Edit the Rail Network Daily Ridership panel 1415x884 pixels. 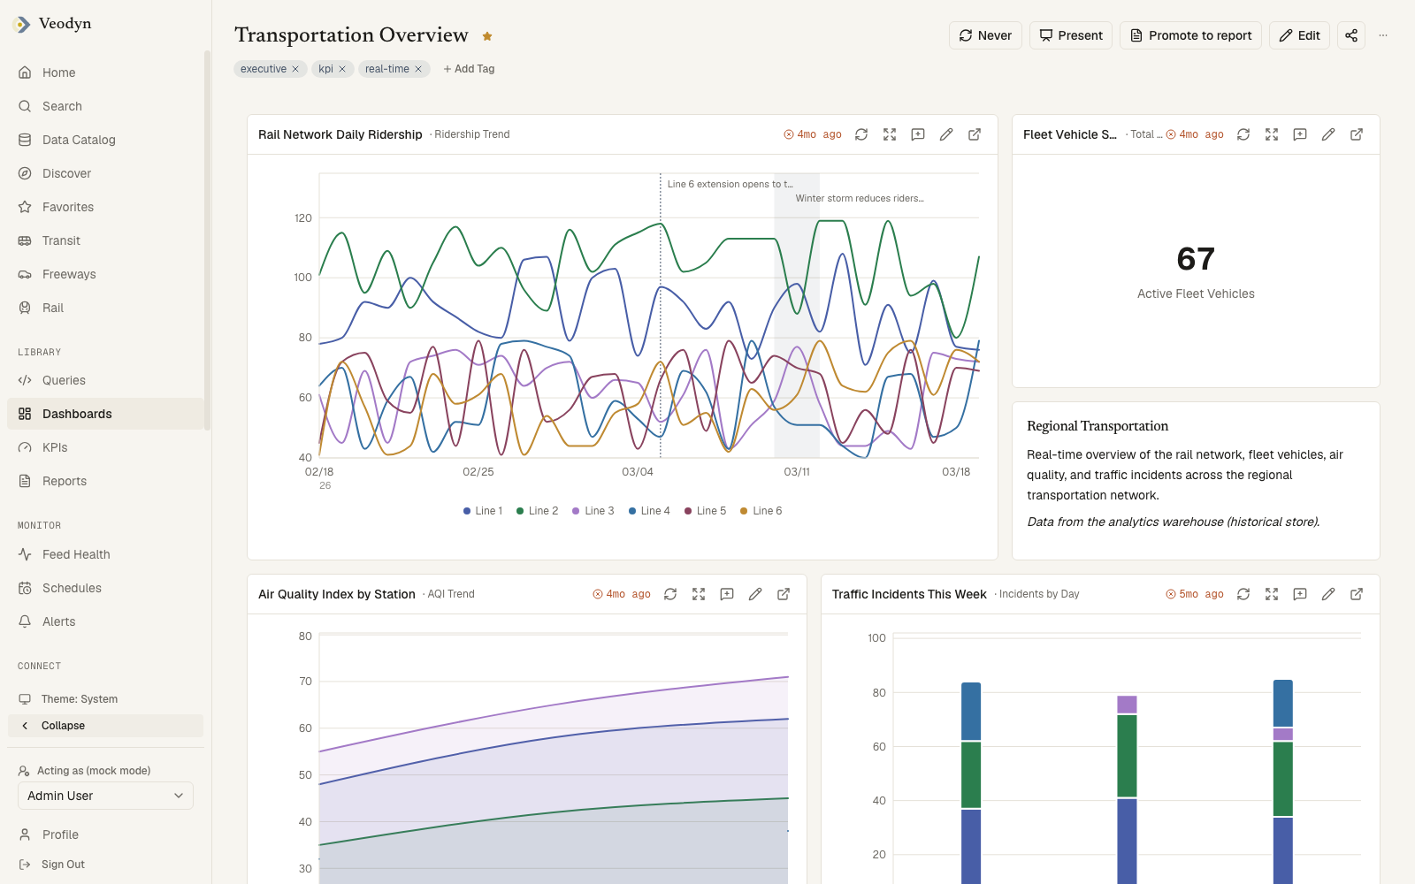point(946,134)
